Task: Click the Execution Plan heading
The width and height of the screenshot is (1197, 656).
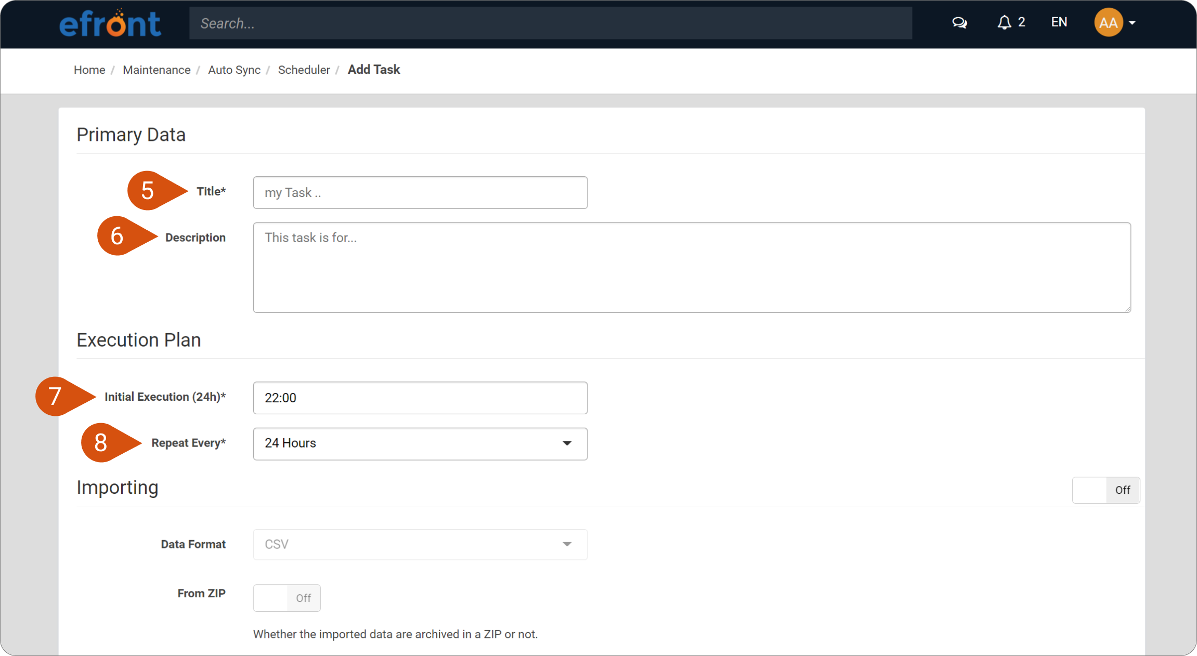Action: coord(139,340)
